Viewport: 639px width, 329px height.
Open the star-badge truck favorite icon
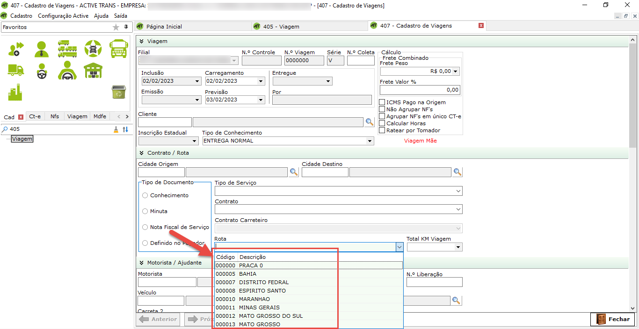pos(93,49)
